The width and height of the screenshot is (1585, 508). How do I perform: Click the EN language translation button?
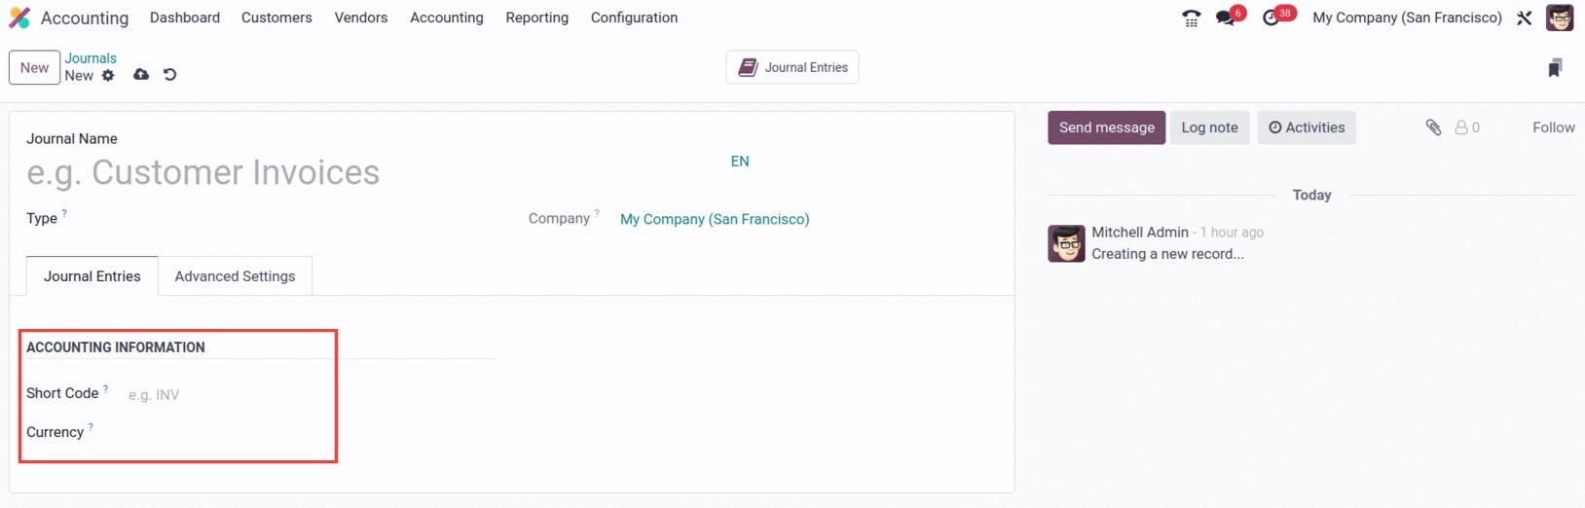tap(740, 162)
